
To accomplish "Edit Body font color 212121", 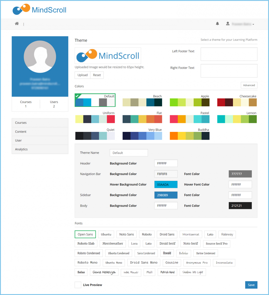I will 240,206.
